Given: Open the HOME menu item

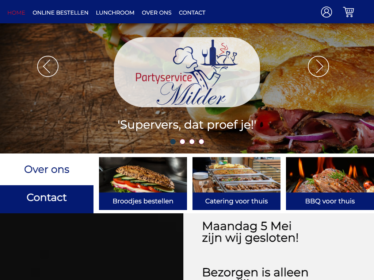Looking at the screenshot, I should click(x=16, y=13).
